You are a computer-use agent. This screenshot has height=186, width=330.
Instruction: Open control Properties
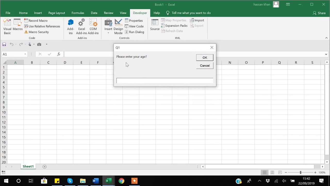[x=134, y=20]
